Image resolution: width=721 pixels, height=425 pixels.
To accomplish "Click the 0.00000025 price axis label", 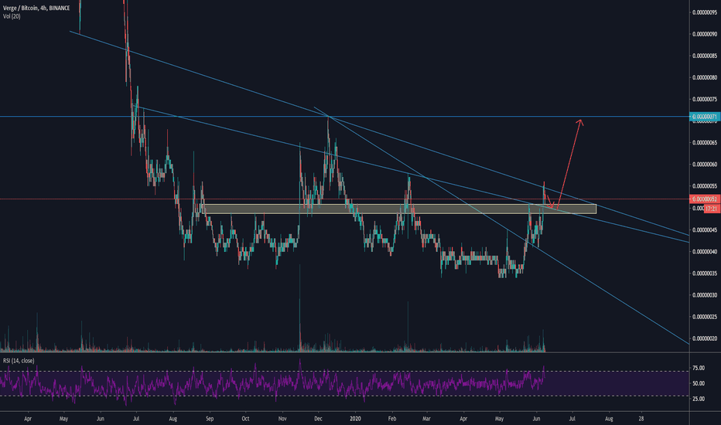I will click(705, 317).
